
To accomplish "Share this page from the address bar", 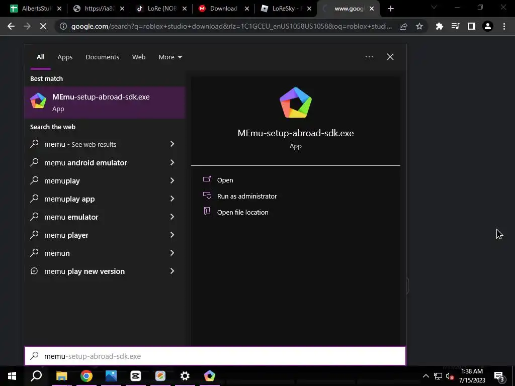I will point(403,26).
